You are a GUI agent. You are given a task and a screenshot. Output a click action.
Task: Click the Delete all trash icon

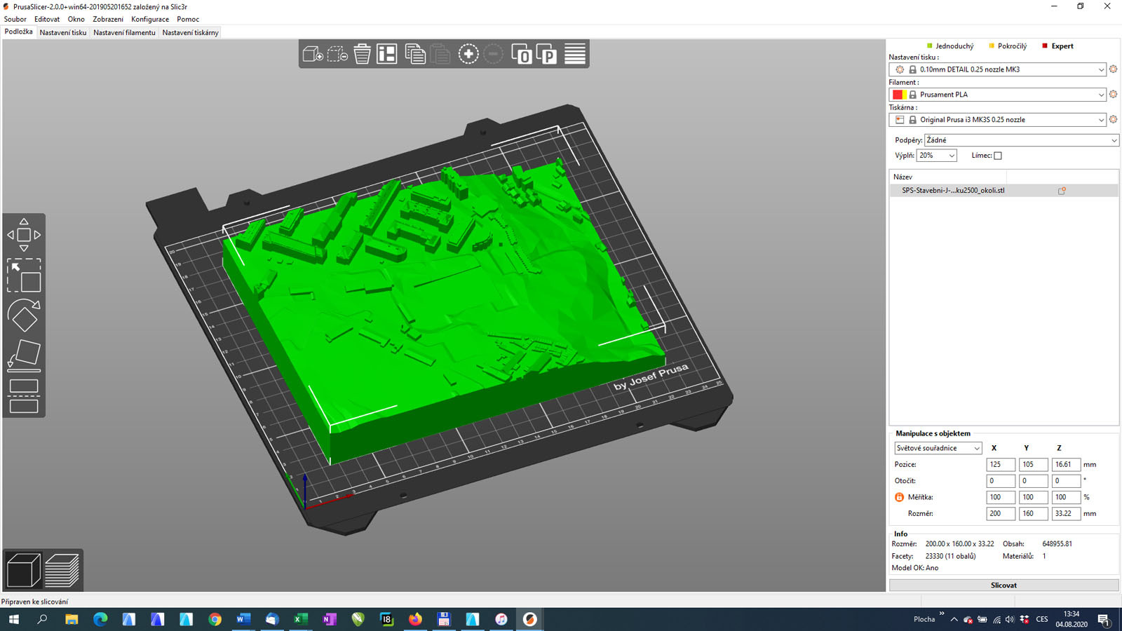pos(362,54)
